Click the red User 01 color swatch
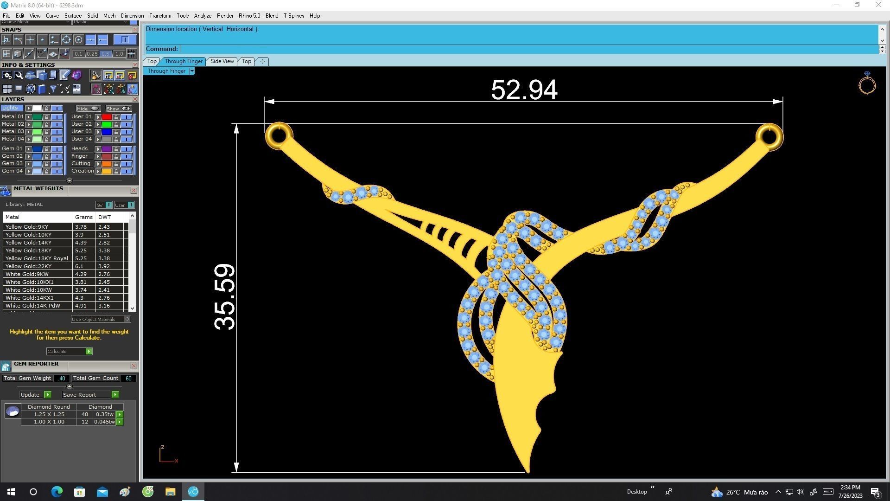The image size is (890, 501). [107, 117]
